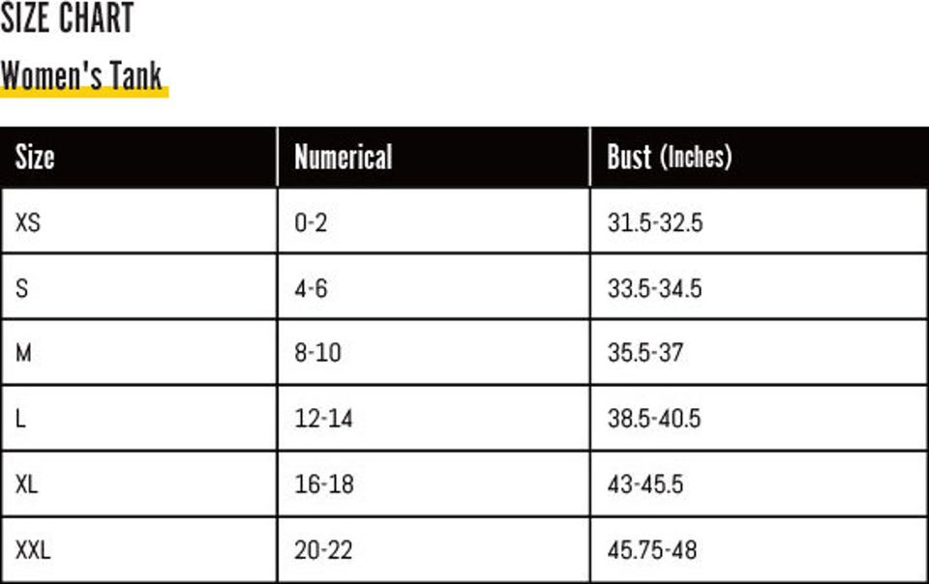Image resolution: width=929 pixels, height=584 pixels.
Task: Select the Numerical column header
Action: [344, 157]
